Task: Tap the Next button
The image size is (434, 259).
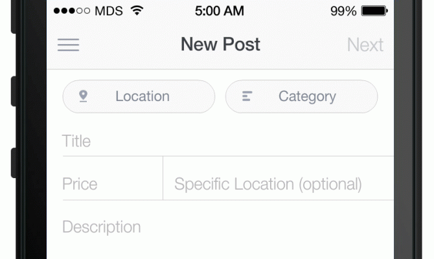Action: coord(365,45)
